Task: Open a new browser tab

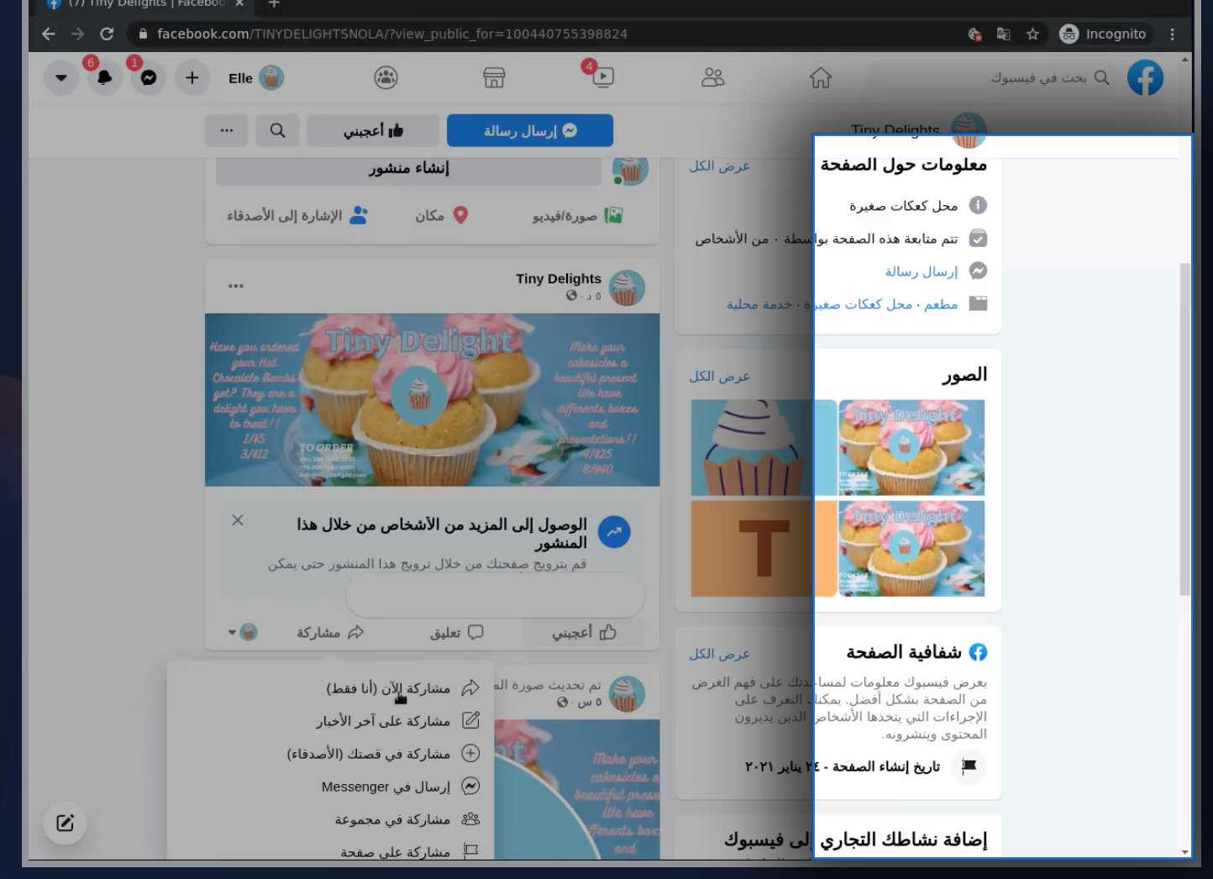Action: (274, 4)
